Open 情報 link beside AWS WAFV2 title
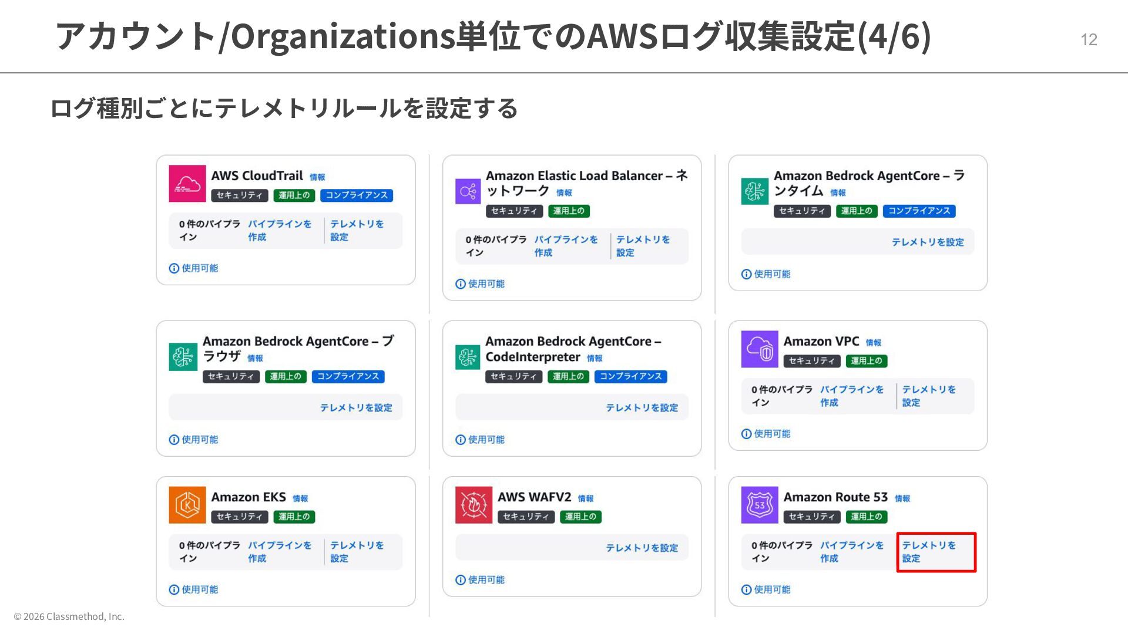Viewport: 1128px width, 634px height. pyautogui.click(x=585, y=498)
